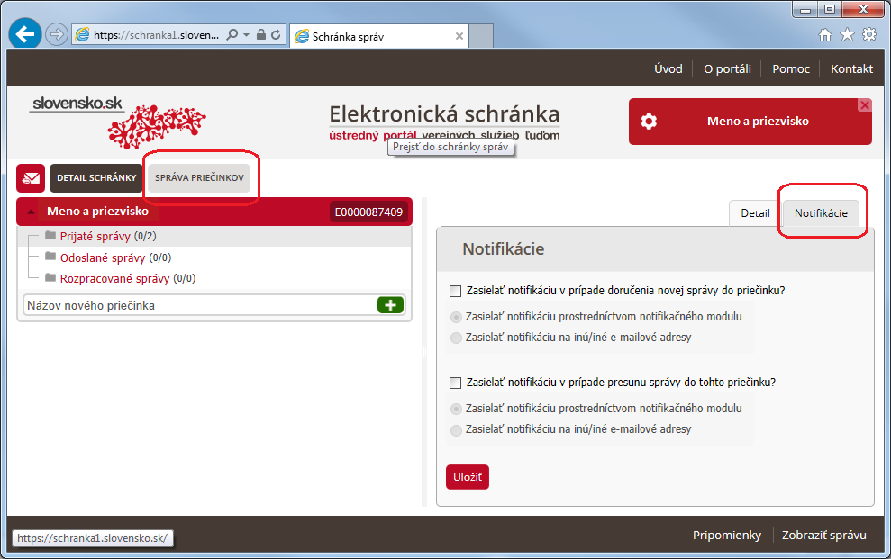Screen dimensions: 891x559
Task: Enable notification on new message delivery checkbox
Action: pos(455,291)
